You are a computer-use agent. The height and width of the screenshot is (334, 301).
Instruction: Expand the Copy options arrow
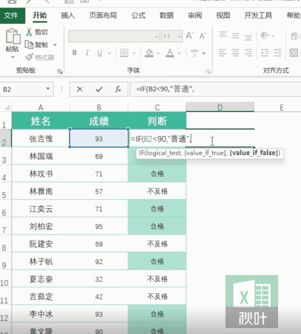(x=55, y=45)
